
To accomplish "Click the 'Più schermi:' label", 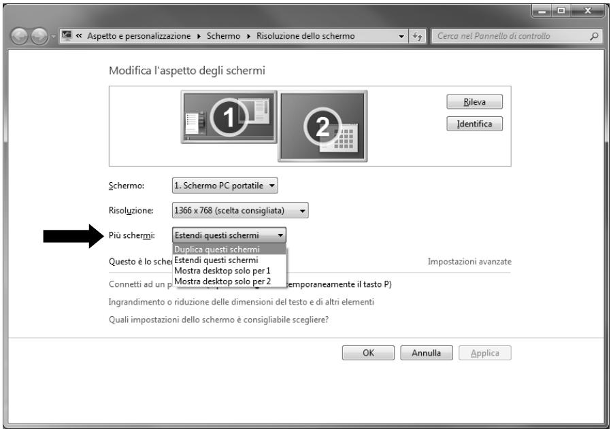I will click(132, 235).
